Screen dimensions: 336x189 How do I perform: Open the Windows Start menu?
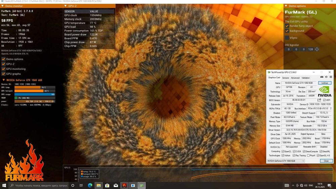click(4, 185)
